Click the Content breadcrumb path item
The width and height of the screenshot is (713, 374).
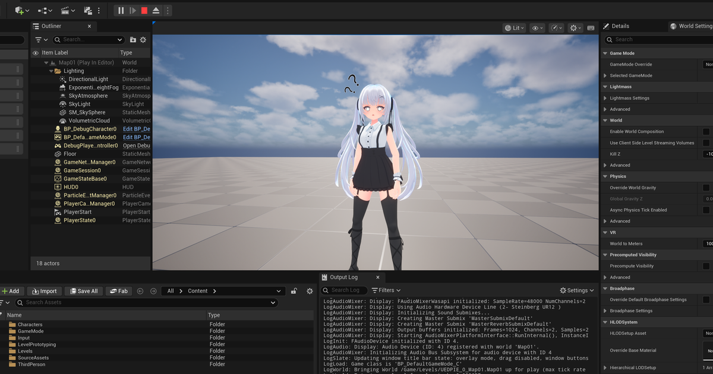(x=198, y=291)
